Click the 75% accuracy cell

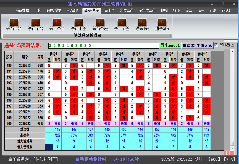(x=157, y=135)
